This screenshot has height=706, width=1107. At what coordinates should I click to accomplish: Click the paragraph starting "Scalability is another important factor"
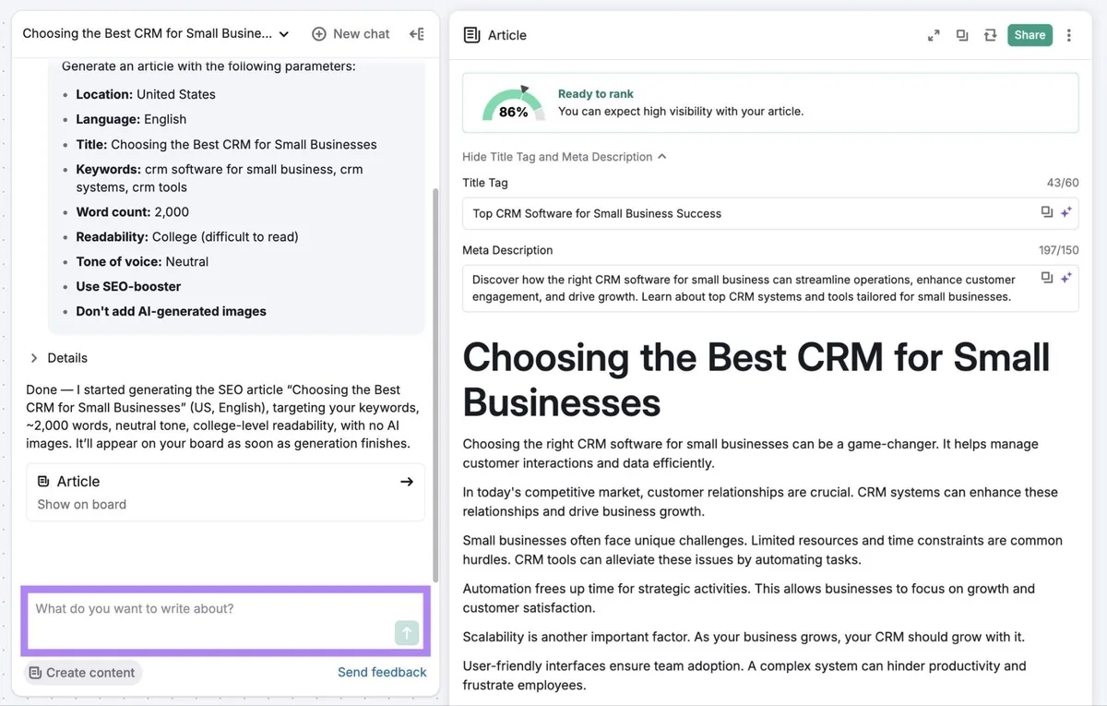coord(744,637)
